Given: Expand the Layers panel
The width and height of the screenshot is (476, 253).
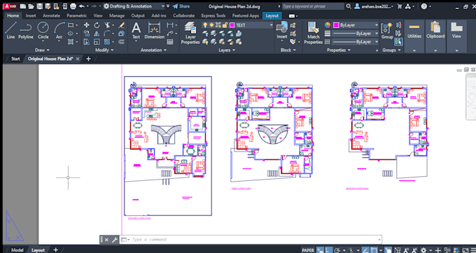Looking at the screenshot, I should pos(227,50).
